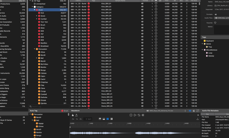This screenshot has height=138, width=229.
Task: Click the red Drum tag dot on Kick_SBV_03
Action: [89, 10]
